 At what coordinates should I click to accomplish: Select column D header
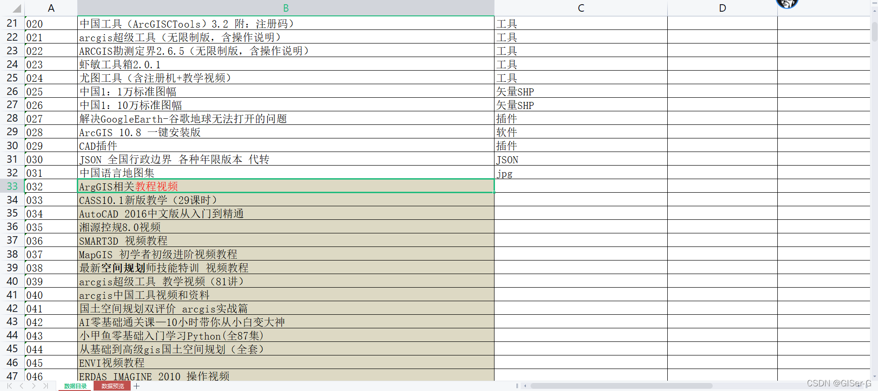[723, 8]
